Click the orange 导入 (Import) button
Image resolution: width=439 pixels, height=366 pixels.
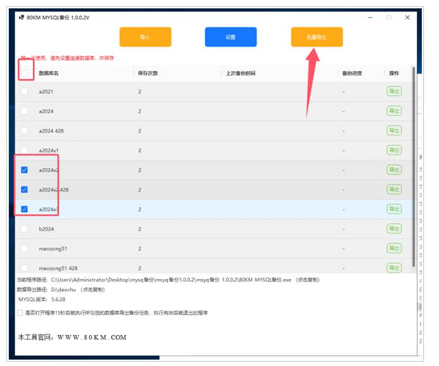coord(145,37)
